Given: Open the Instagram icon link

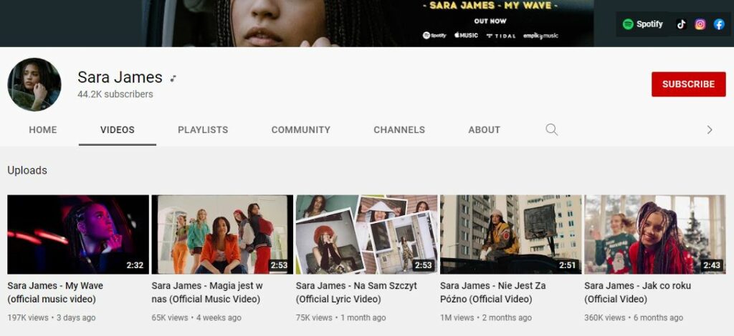Looking at the screenshot, I should pyautogui.click(x=700, y=24).
